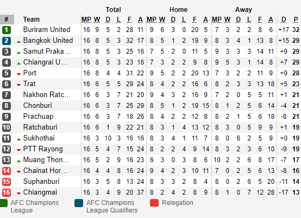Click green up arrow beside Bangkok United
301x218 pixels.
pyautogui.click(x=18, y=42)
